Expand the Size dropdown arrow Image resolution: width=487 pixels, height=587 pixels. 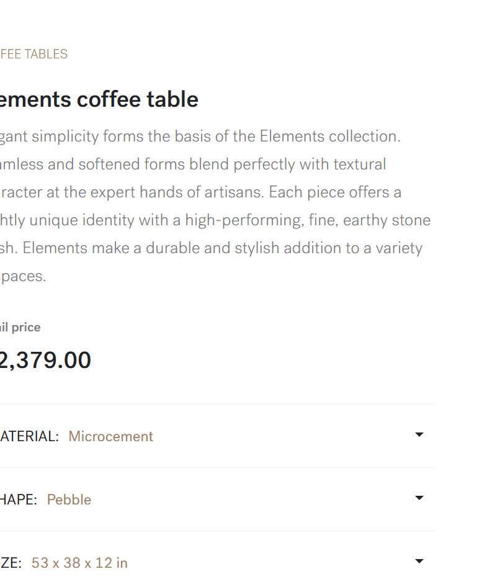click(x=419, y=562)
